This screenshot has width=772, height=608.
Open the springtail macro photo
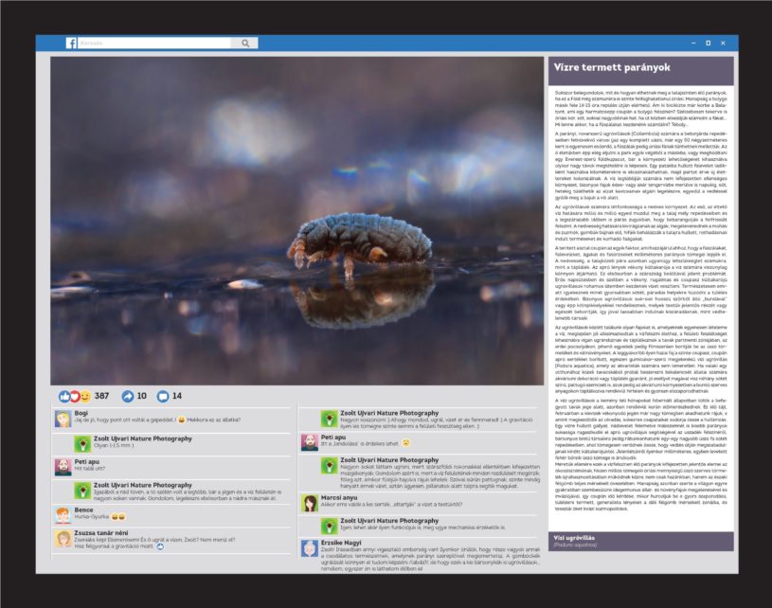tap(296, 221)
